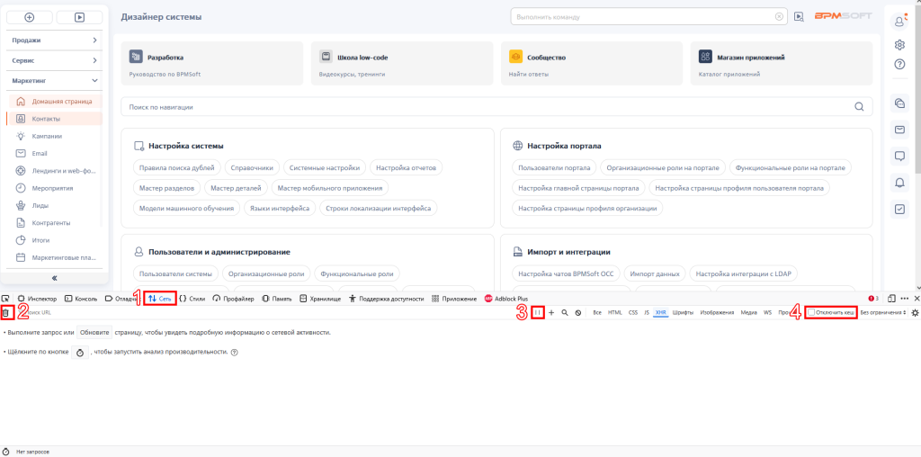The width and height of the screenshot is (921, 457).
Task: Open notifications bell icon
Action: pos(899,183)
